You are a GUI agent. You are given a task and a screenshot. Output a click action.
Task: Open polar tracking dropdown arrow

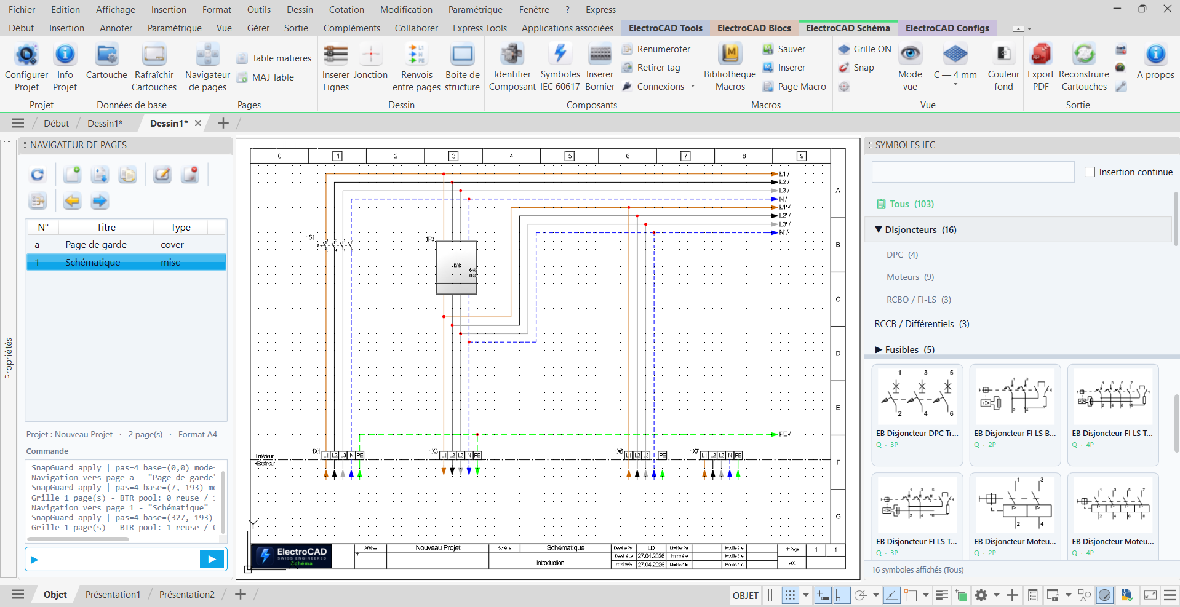coord(875,595)
